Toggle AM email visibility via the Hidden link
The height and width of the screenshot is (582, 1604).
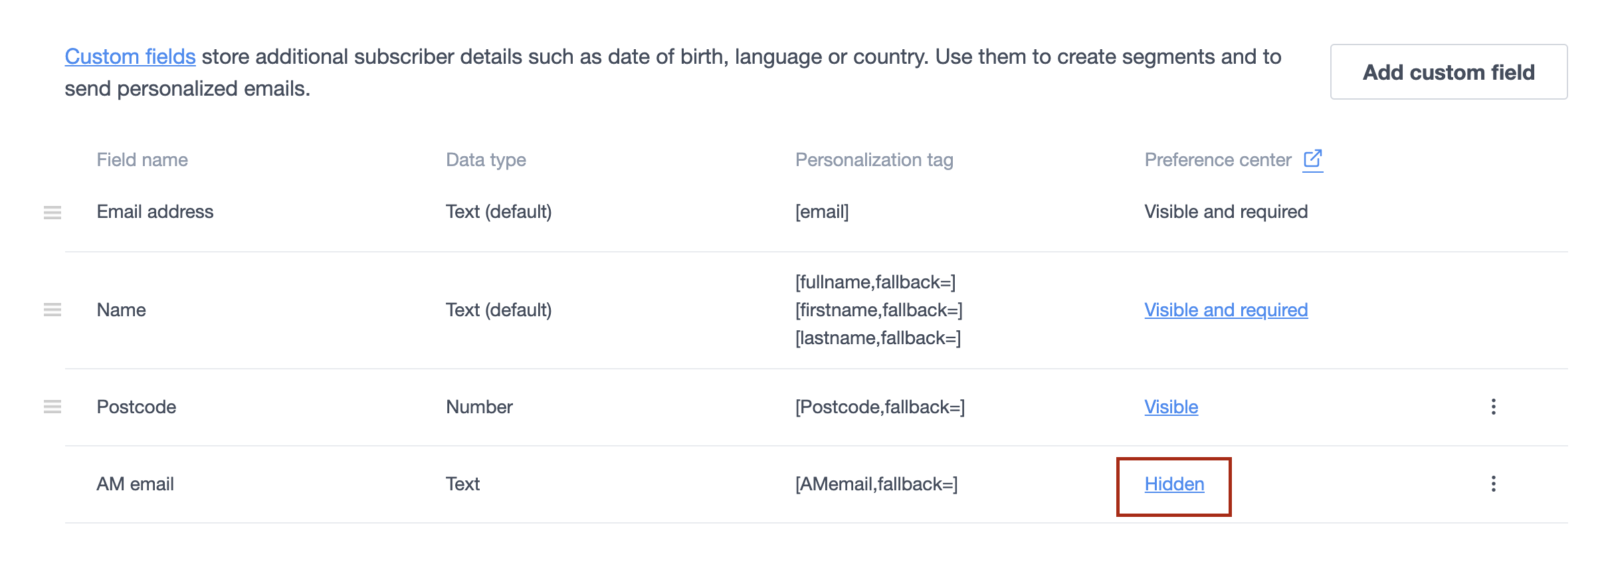click(x=1173, y=484)
